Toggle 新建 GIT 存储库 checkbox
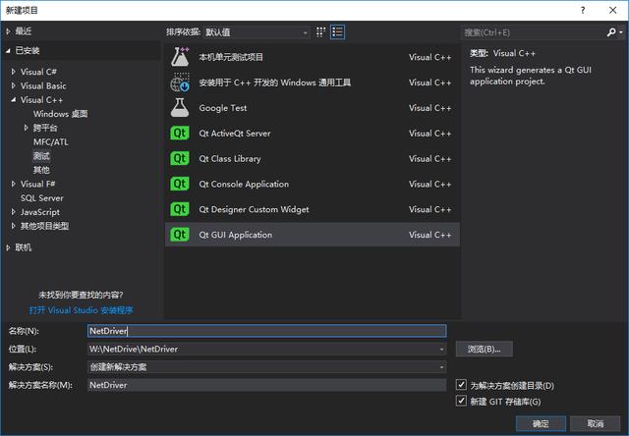This screenshot has width=629, height=436. tap(461, 401)
